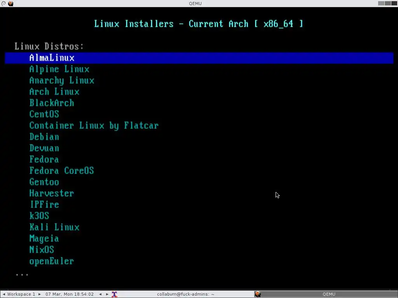This screenshot has width=398, height=298.
Task: Select the k3OS menu entry
Action: tap(39, 216)
